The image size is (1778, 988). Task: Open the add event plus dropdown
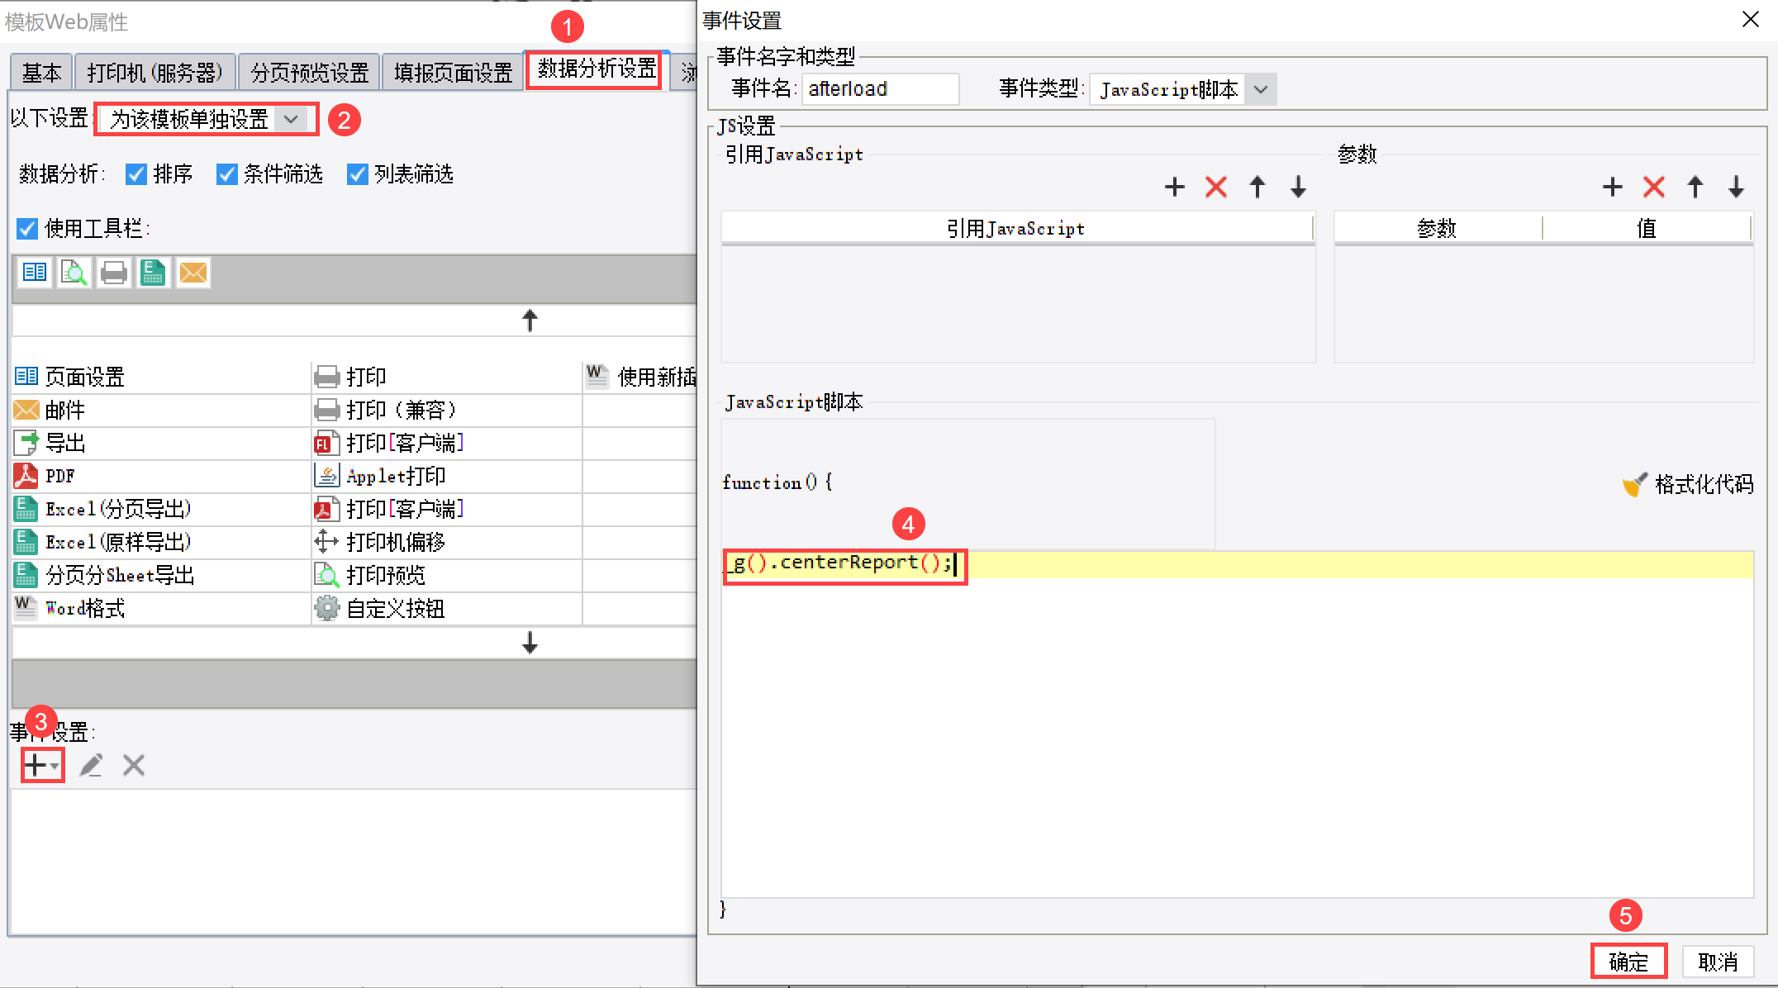(x=41, y=766)
